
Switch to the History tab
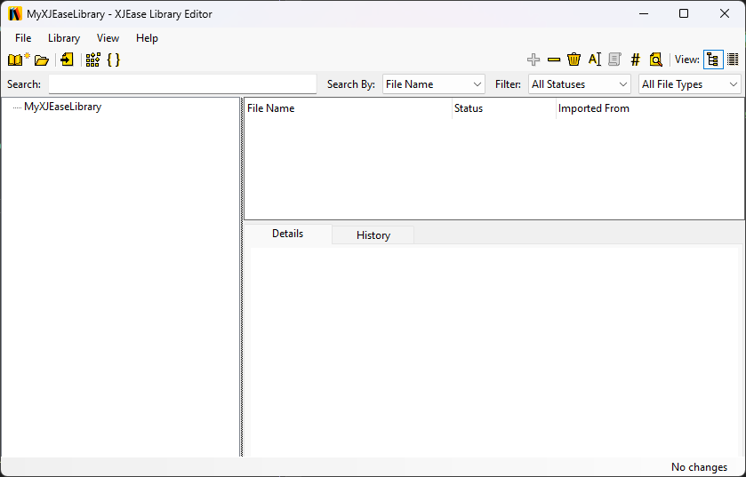pos(373,235)
